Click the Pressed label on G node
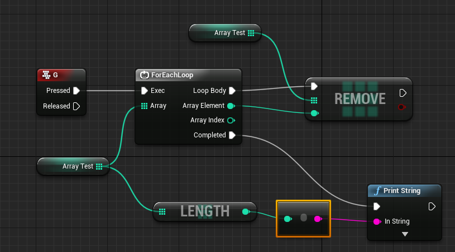The height and width of the screenshot is (252, 455). tap(58, 91)
